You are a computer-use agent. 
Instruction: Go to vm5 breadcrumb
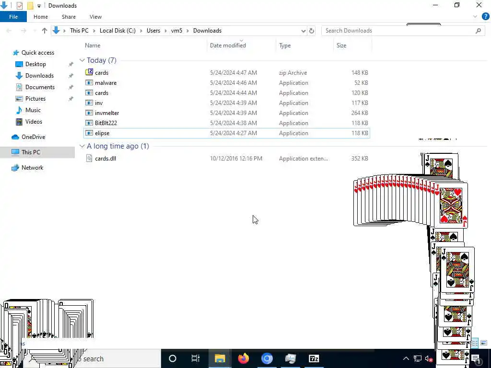(x=176, y=31)
